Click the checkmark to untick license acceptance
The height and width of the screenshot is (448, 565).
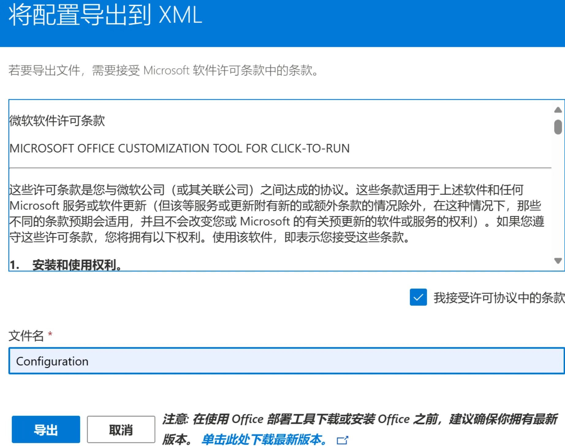(418, 297)
